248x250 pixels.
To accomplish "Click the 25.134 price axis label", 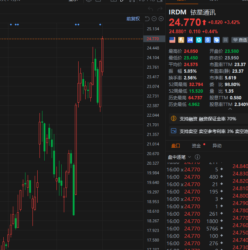I will [x=153, y=29].
